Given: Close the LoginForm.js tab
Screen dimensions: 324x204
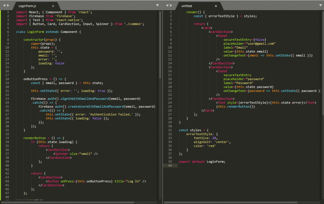Looking at the screenshot, I should [x=53, y=6].
